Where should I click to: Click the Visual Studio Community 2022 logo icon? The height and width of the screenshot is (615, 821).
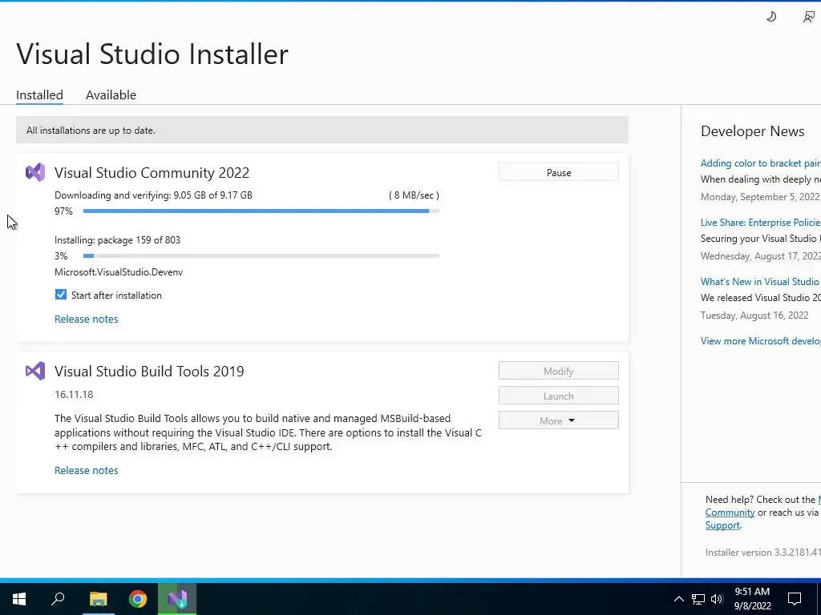click(x=35, y=172)
